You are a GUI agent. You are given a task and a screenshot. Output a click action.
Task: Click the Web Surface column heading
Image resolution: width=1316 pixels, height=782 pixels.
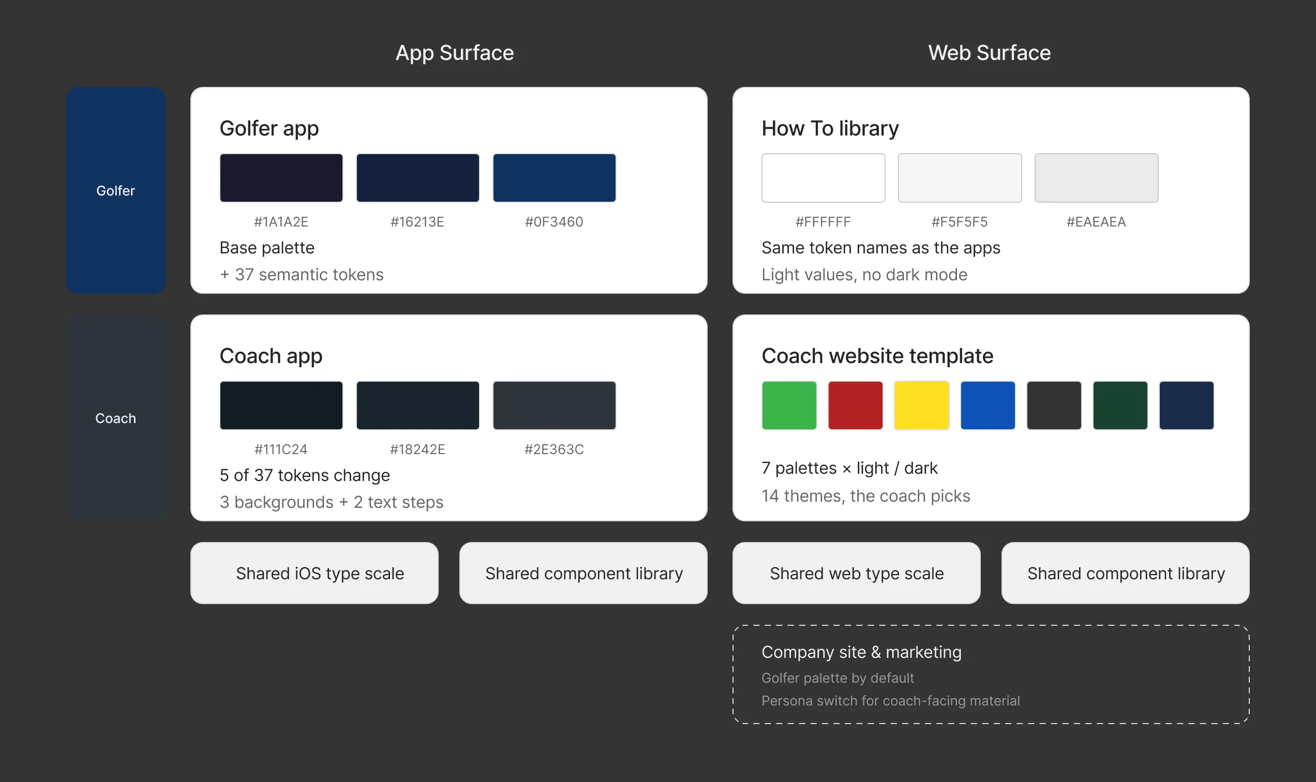pyautogui.click(x=989, y=53)
